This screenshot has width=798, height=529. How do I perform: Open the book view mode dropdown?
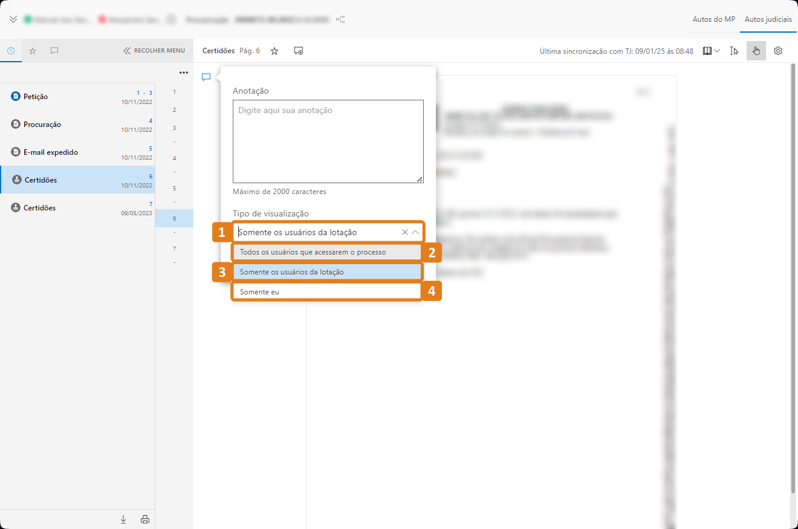pyautogui.click(x=711, y=51)
